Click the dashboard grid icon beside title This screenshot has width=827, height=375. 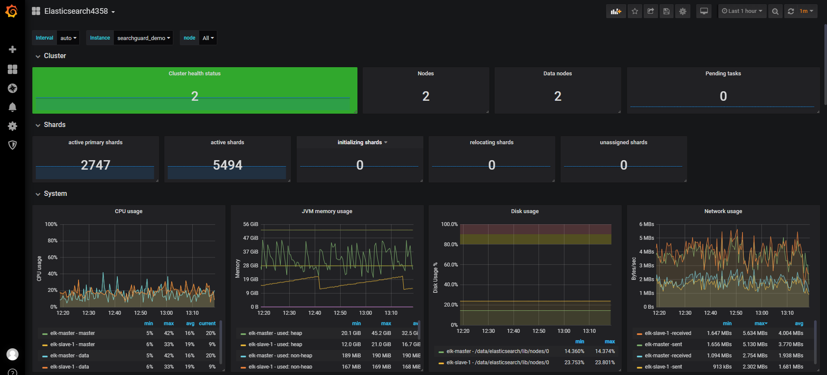tap(36, 11)
